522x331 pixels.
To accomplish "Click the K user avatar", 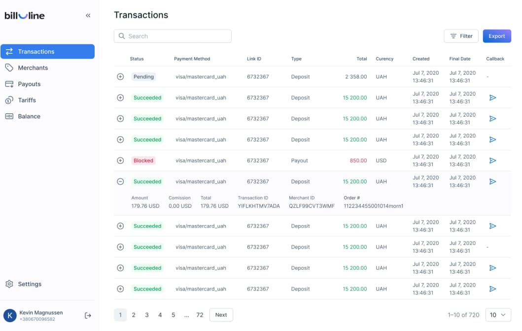I will pos(10,315).
